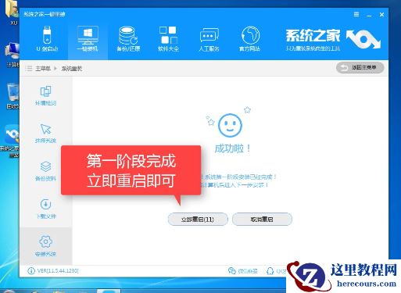Open the 计算机 Computer desktop icon
This screenshot has width=401, height=293.
click(x=13, y=55)
